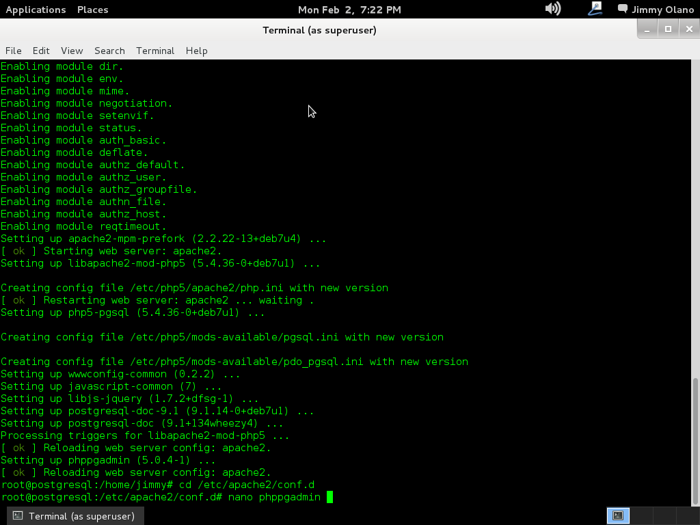Minimize the Terminal window

point(647,29)
